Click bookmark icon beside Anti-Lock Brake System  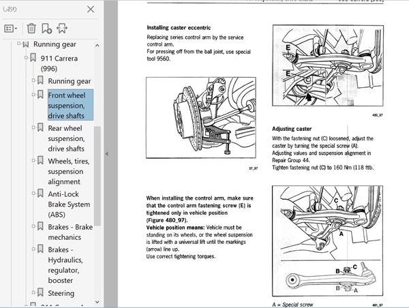[x=40, y=194]
